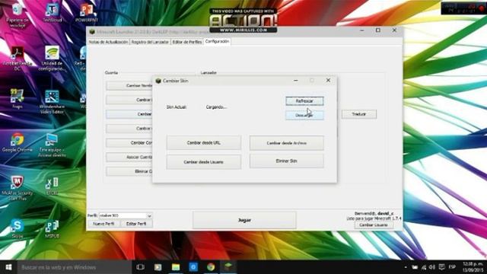Viewport: 487px width, 274px height.
Task: Click the Nuevo Perfil button
Action: (x=103, y=224)
